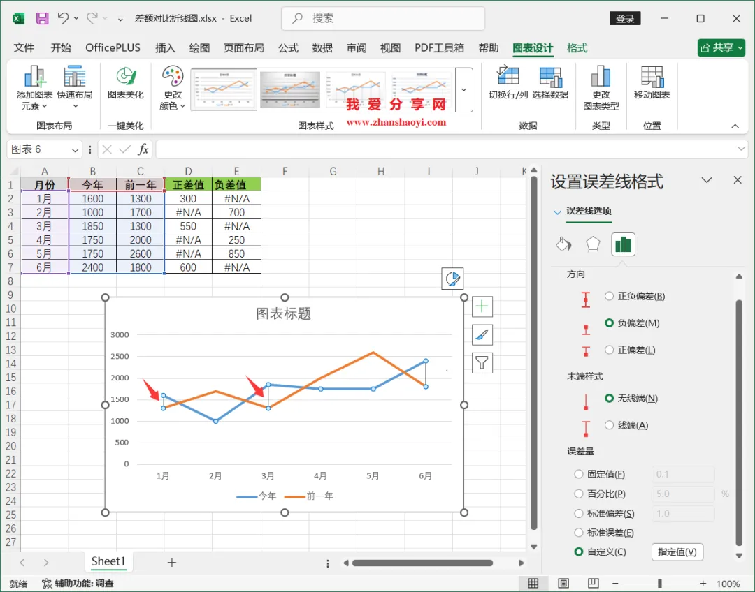Click the Redo arrow icon
This screenshot has width=755, height=592.
tap(92, 18)
